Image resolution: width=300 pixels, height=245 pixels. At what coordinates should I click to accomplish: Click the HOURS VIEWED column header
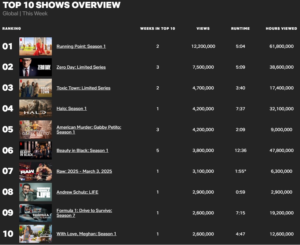coord(281,29)
